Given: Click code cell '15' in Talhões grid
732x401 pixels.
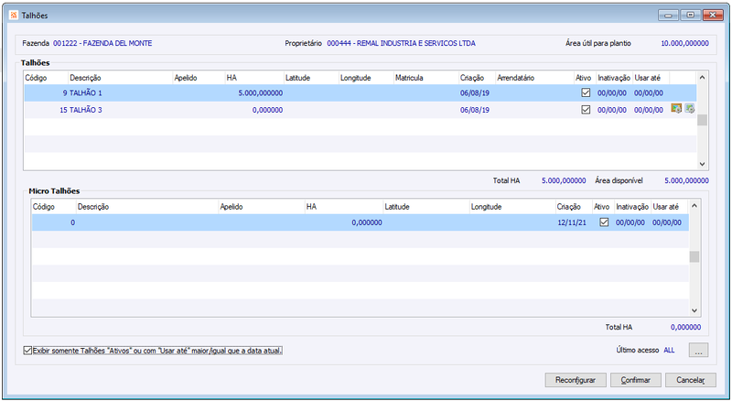Looking at the screenshot, I should coord(63,110).
